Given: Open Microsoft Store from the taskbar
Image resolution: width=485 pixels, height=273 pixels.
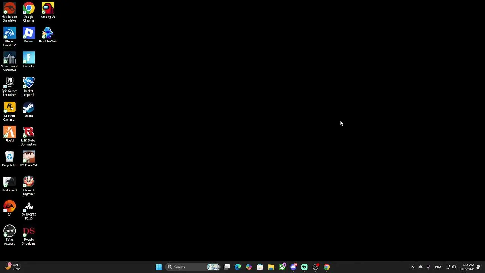Looking at the screenshot, I should point(260,267).
